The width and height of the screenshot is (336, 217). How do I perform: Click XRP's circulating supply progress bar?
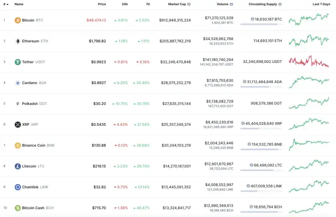pyautogui.click(x=261, y=129)
